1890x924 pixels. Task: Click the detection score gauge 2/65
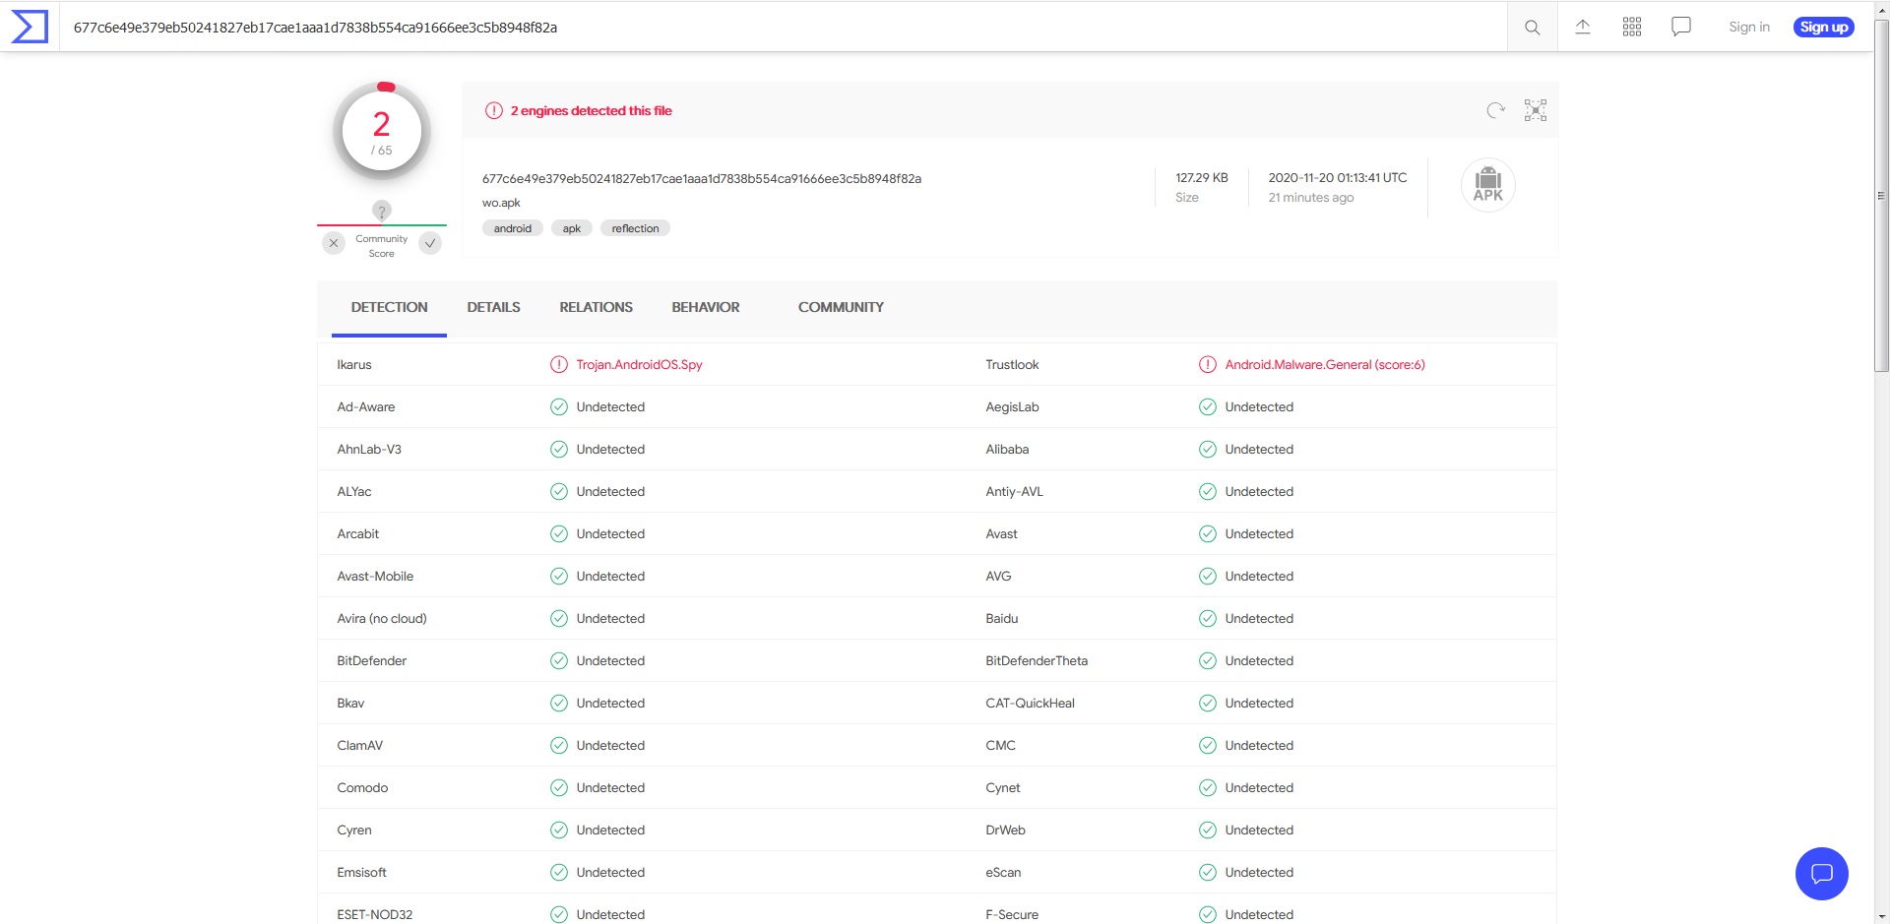tap(382, 132)
